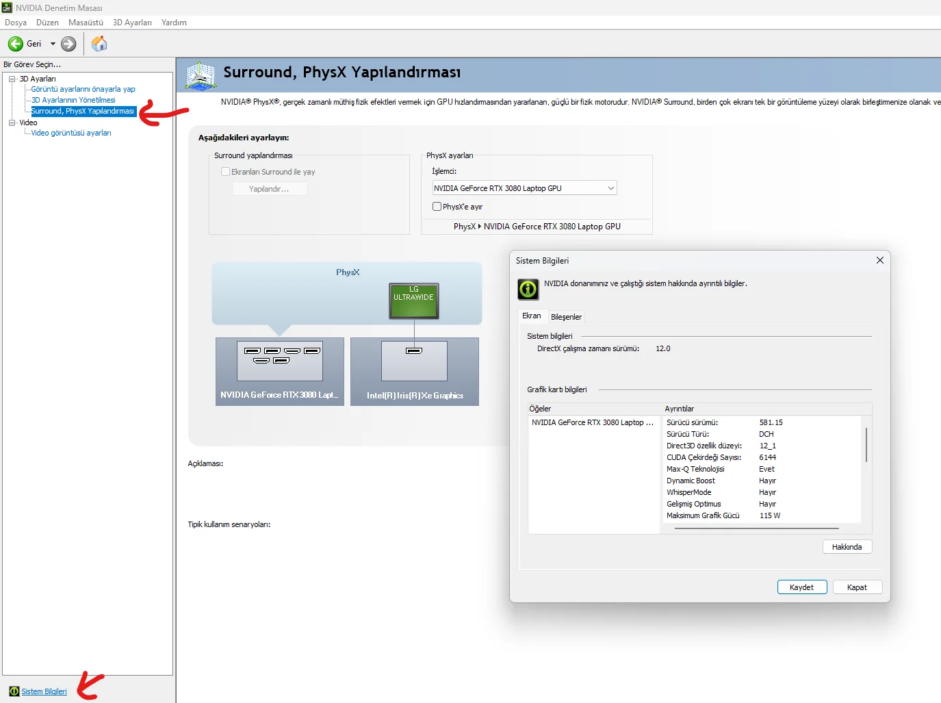Click the Kapat button

tap(858, 587)
